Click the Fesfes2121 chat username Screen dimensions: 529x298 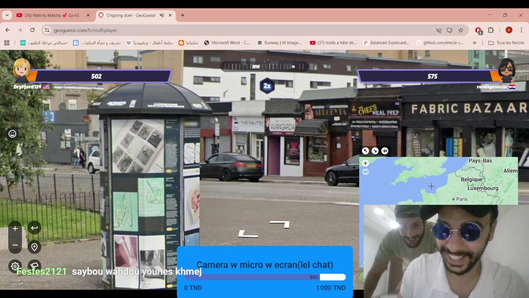click(41, 272)
